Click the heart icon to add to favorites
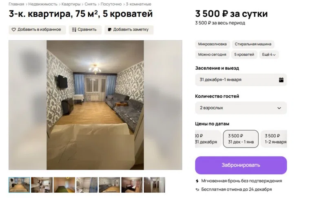The width and height of the screenshot is (310, 198). [13, 30]
